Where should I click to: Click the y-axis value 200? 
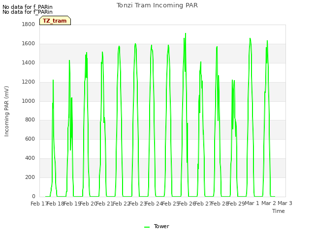[x=30, y=177]
